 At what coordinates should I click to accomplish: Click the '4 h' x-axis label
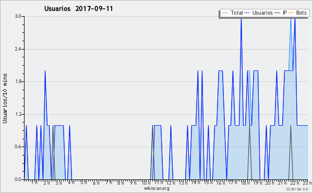pos(71,183)
